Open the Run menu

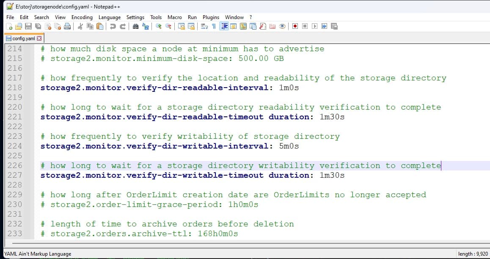(x=192, y=17)
